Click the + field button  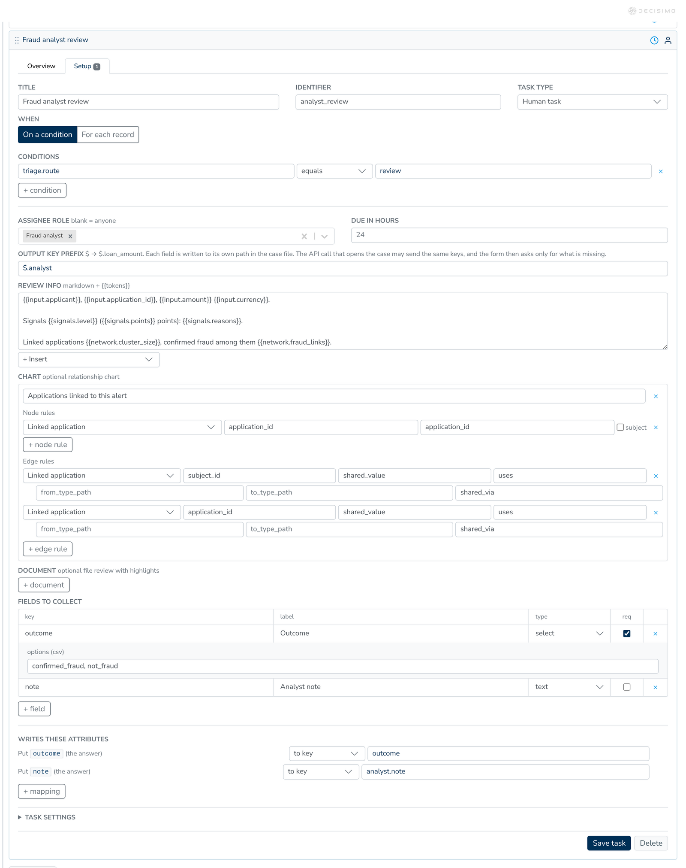[x=34, y=709]
